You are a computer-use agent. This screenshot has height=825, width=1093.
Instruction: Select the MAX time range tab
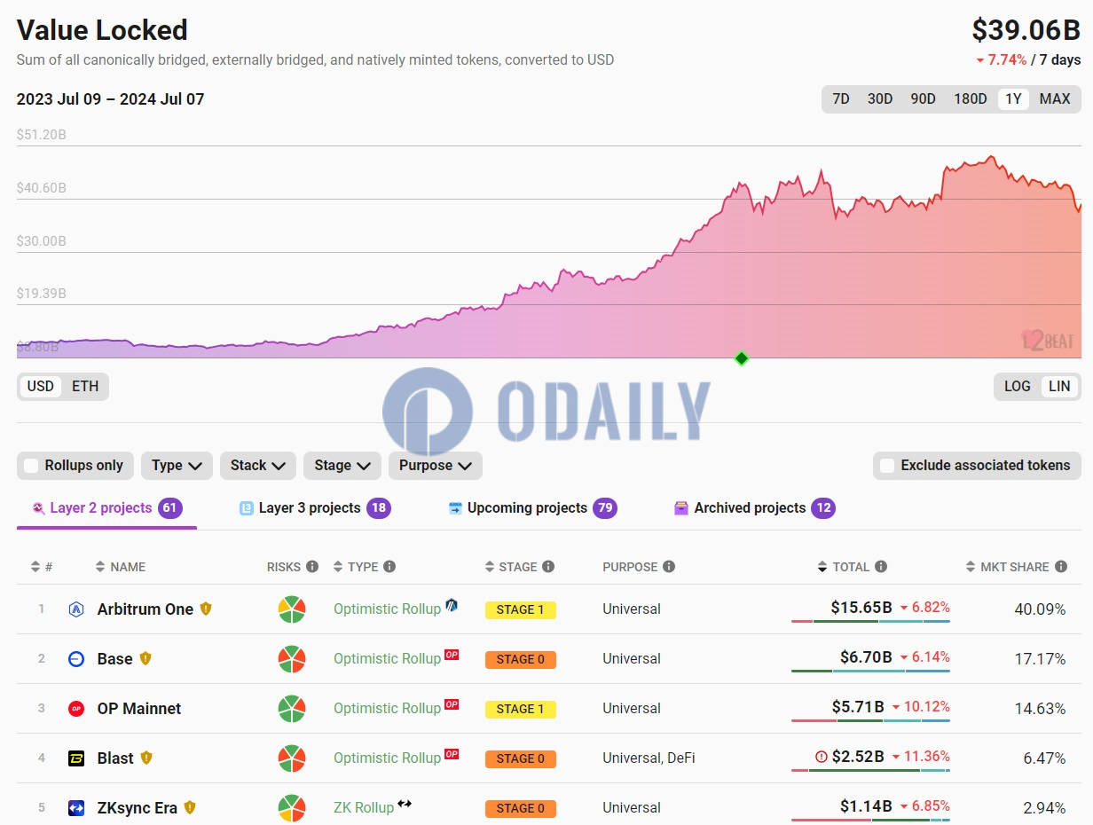1055,98
